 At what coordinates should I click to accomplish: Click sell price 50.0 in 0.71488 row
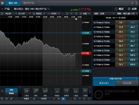[121, 41]
